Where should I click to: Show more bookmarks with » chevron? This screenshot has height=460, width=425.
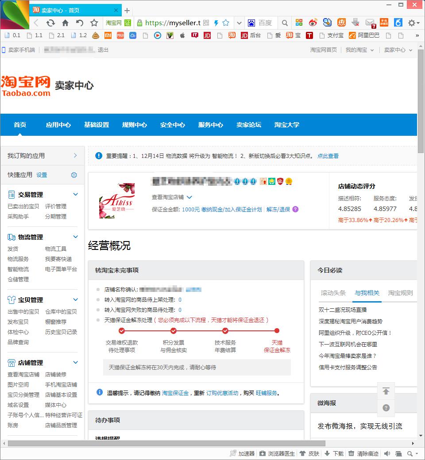click(417, 35)
